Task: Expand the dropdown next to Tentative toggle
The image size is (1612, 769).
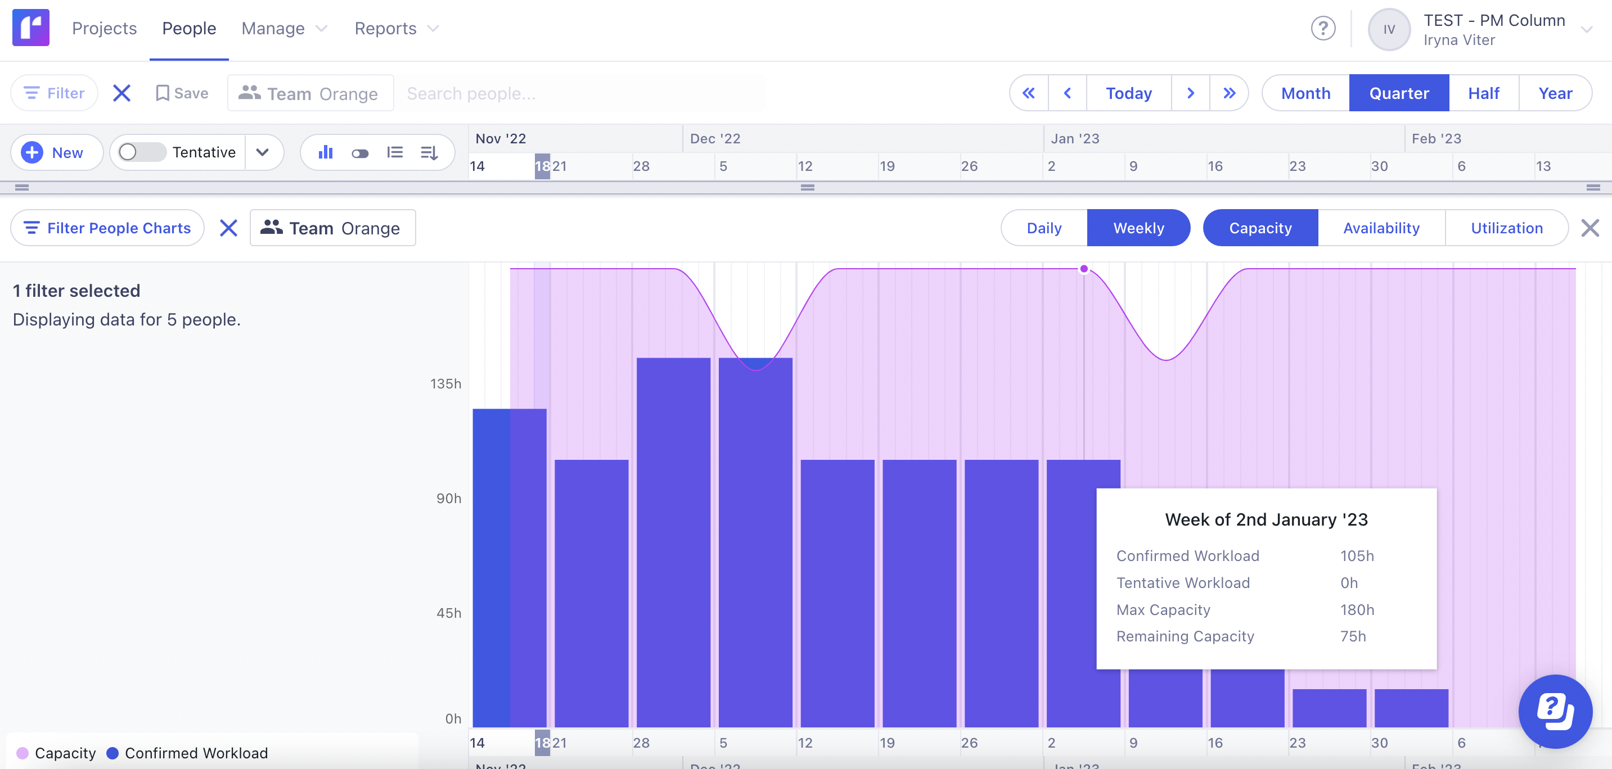Action: [263, 152]
